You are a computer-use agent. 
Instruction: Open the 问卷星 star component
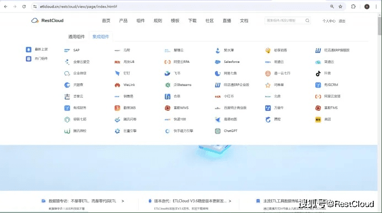[x=275, y=85]
